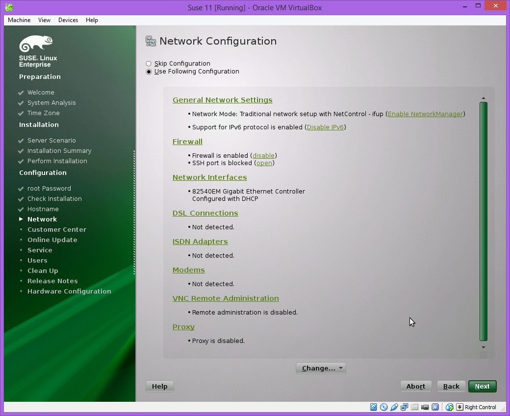Click the Enable NetworkManager link
510x416 pixels.
[x=426, y=114]
